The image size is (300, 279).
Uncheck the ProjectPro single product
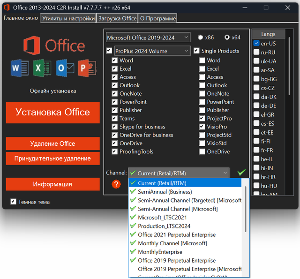tap(202, 119)
